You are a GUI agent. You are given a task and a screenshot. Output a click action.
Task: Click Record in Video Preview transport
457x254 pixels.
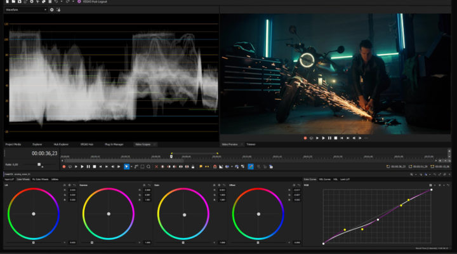click(305, 138)
